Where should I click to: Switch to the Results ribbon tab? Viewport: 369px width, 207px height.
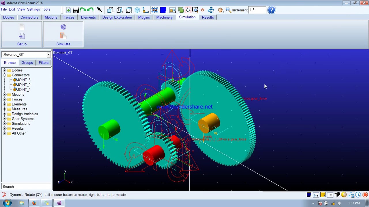click(208, 17)
